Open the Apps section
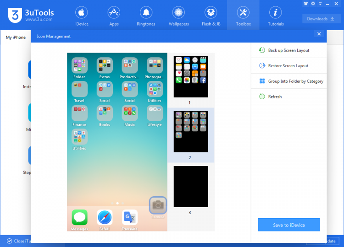The width and height of the screenshot is (344, 247). pos(114,16)
